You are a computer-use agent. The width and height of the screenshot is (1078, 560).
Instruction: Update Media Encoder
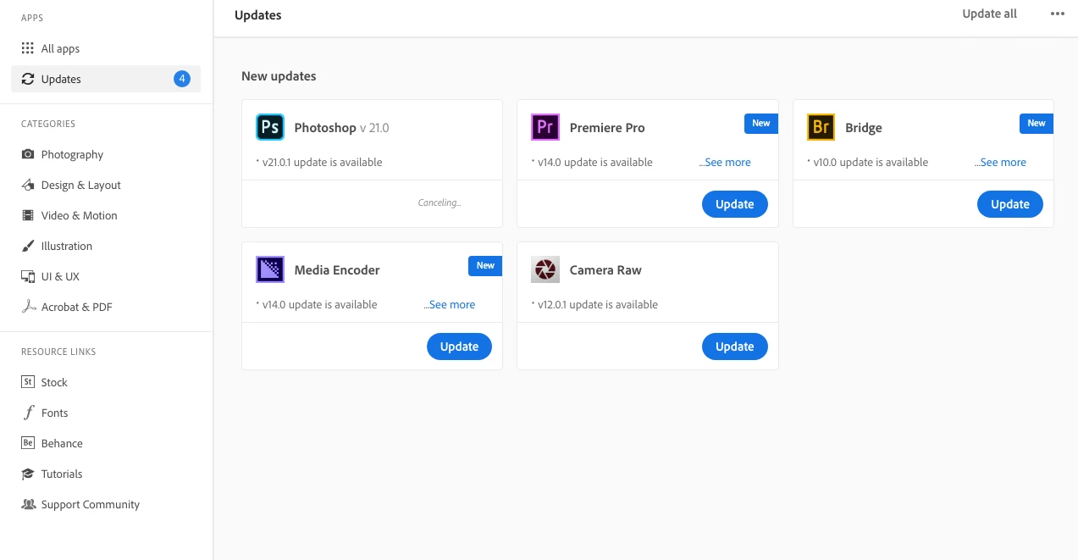click(x=459, y=347)
